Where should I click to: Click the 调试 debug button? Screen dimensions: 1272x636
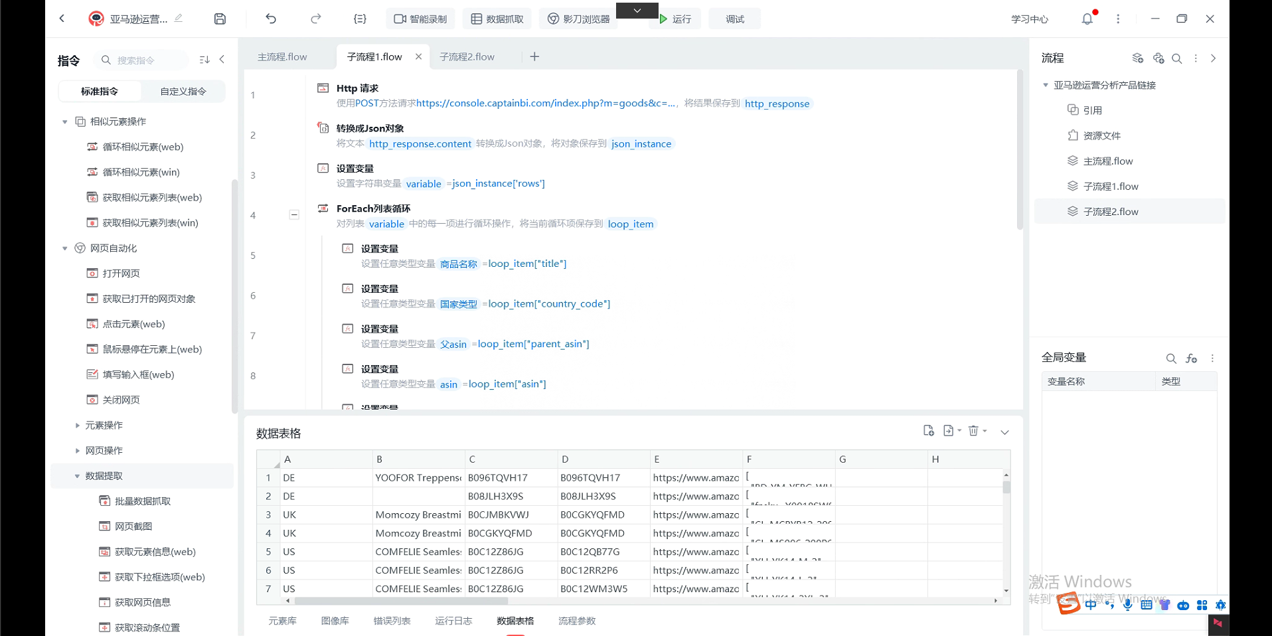coord(734,19)
